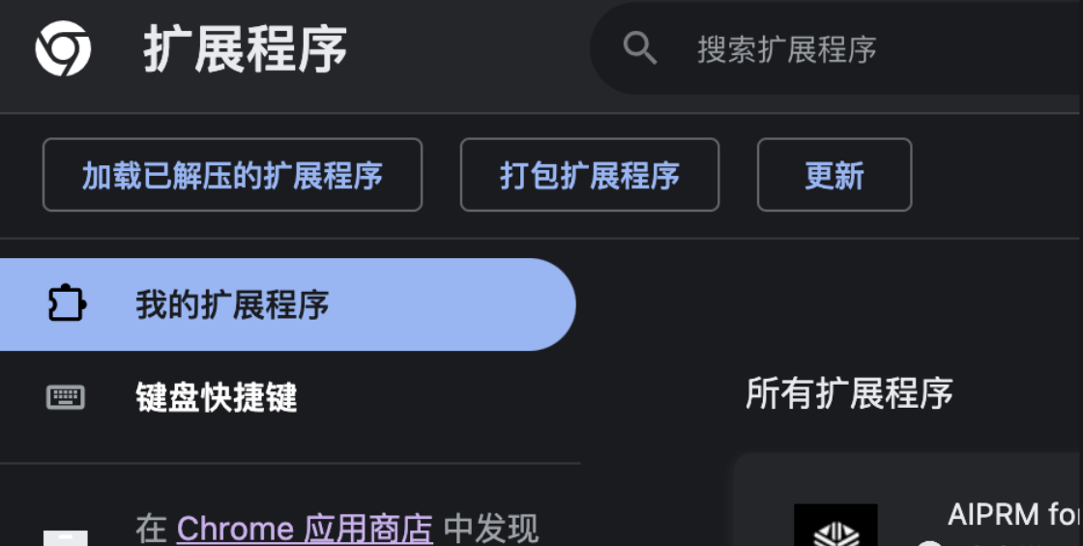Click the 所有扩展程序 section heading
This screenshot has width=1083, height=546.
[x=849, y=392]
